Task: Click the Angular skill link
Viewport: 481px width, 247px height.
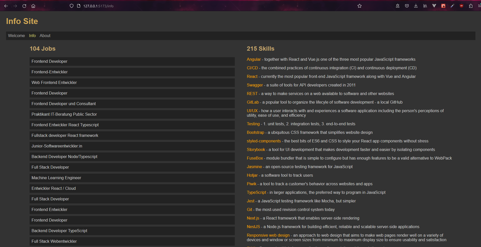Action: point(254,59)
